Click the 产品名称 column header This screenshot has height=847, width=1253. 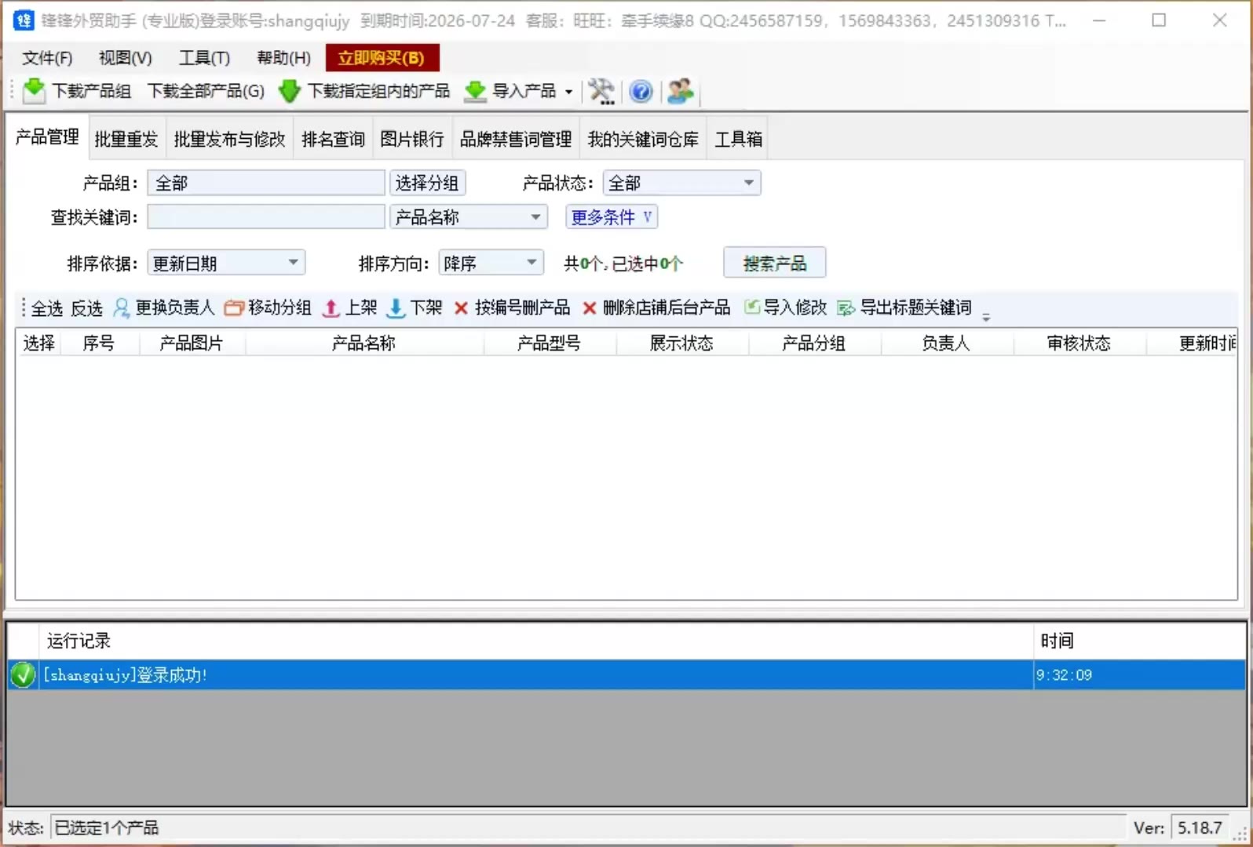pyautogui.click(x=363, y=343)
